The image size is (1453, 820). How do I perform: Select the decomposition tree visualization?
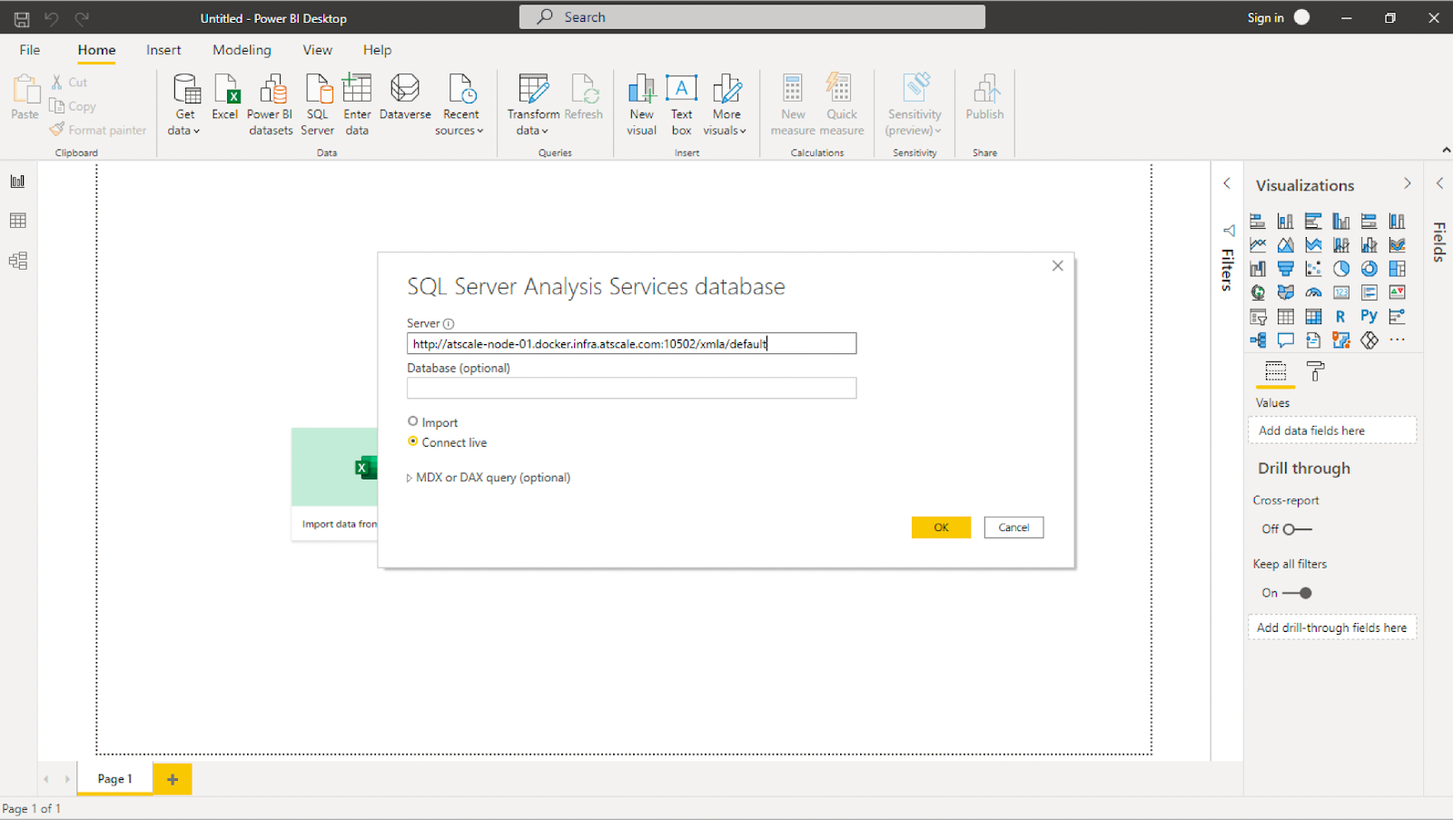point(1258,341)
